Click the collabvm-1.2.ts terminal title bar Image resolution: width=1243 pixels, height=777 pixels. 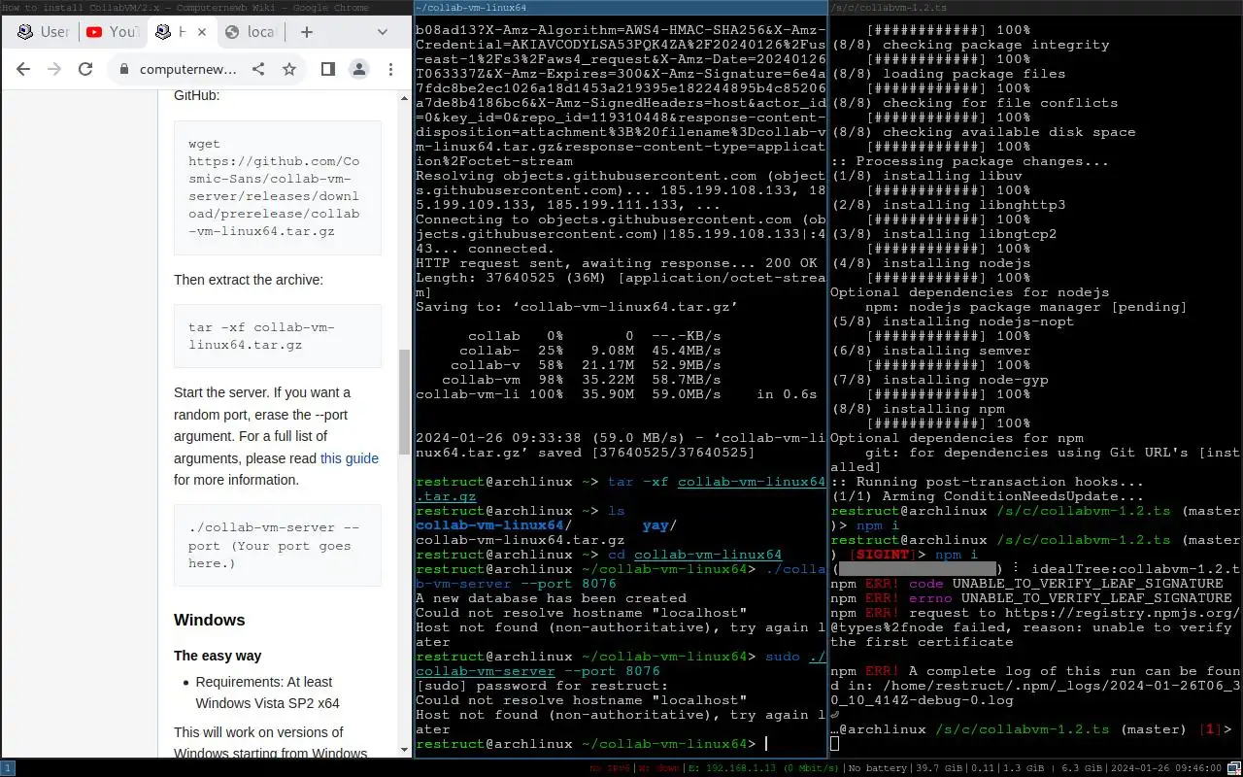(1036, 8)
